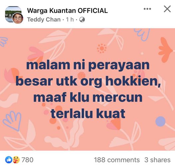The height and width of the screenshot is (168, 175).
Task: Visit Teddy Chan's profile name link
Action: [x=44, y=20]
